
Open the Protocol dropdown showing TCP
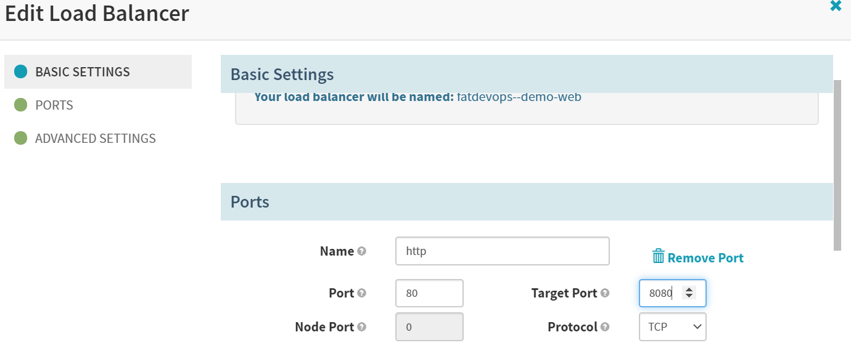[672, 327]
